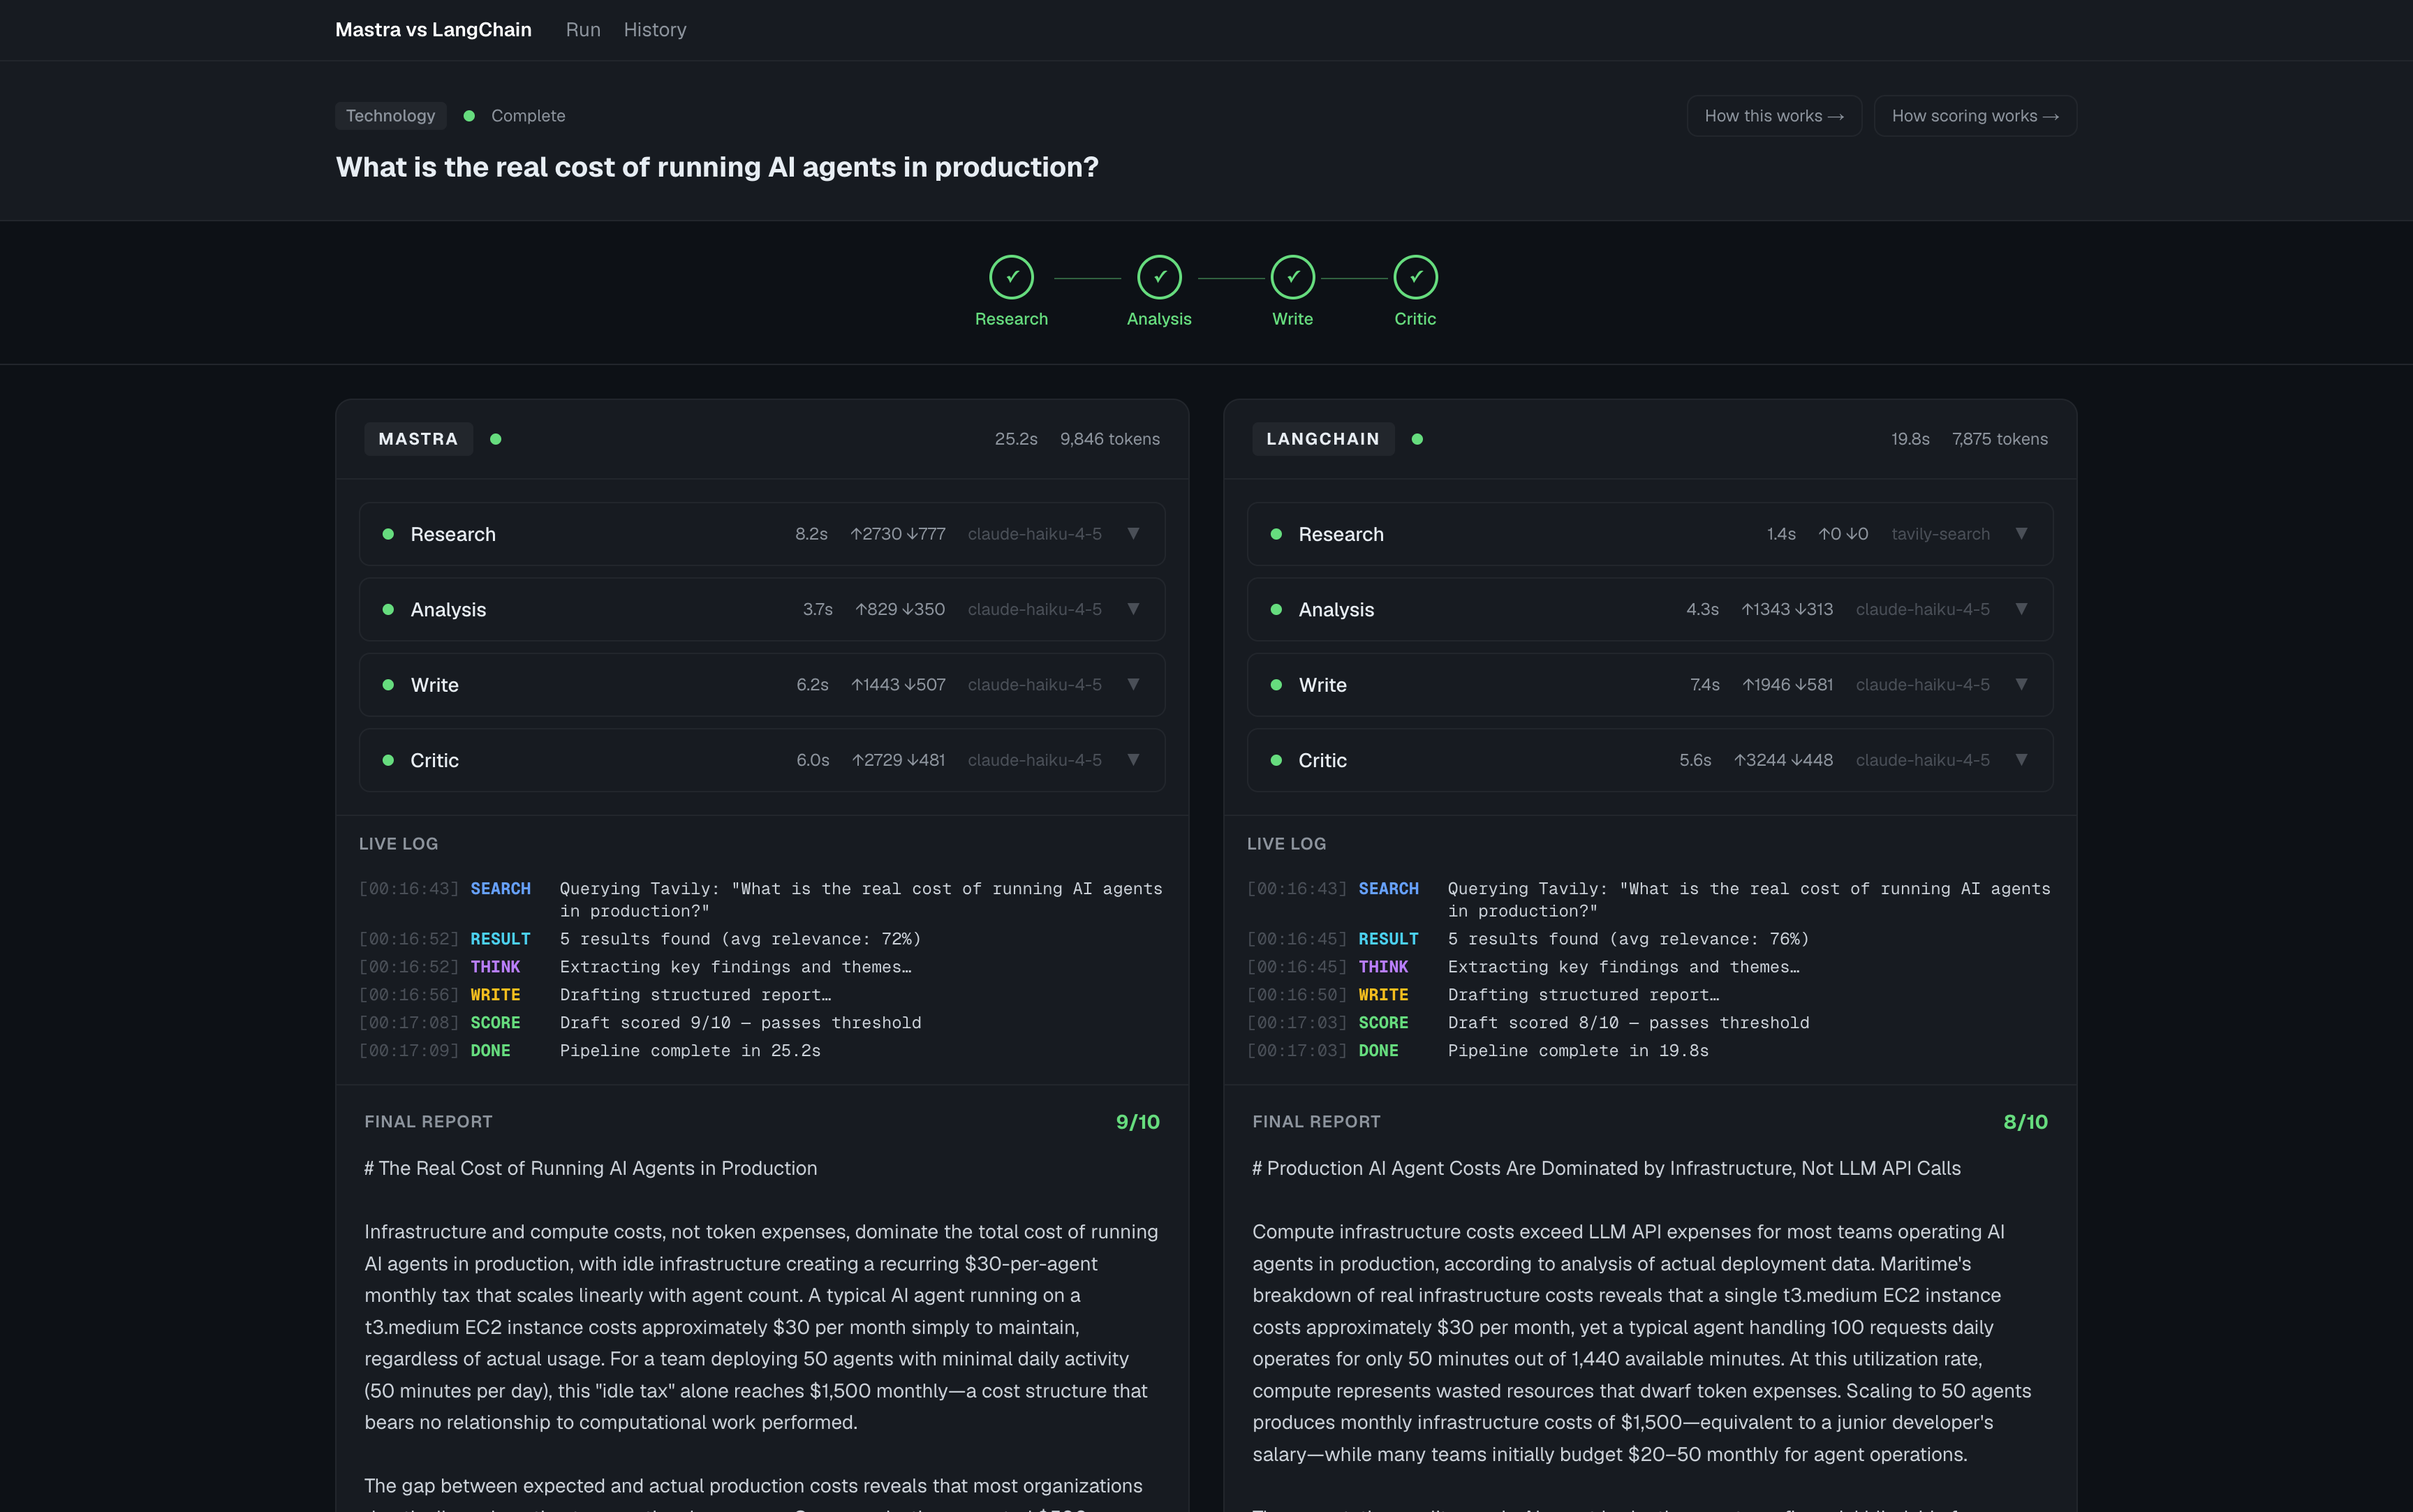Click the LangChain log RESULT entry tag

coord(1388,939)
